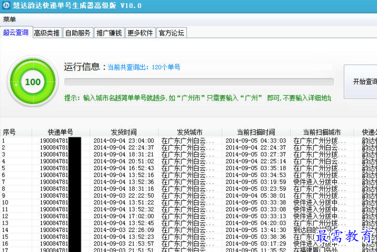
Task: Switch to the 高级类推 tab
Action: tap(47, 33)
